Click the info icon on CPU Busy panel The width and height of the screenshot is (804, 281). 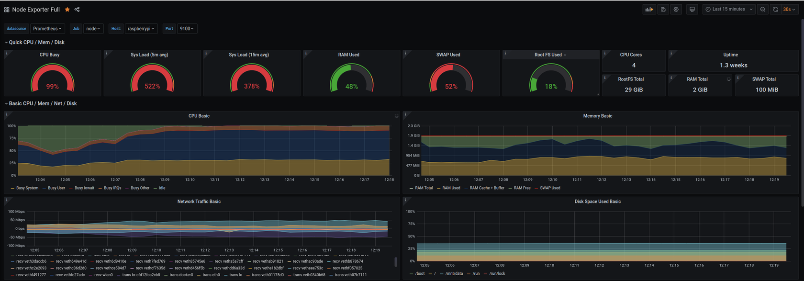[x=7, y=53]
